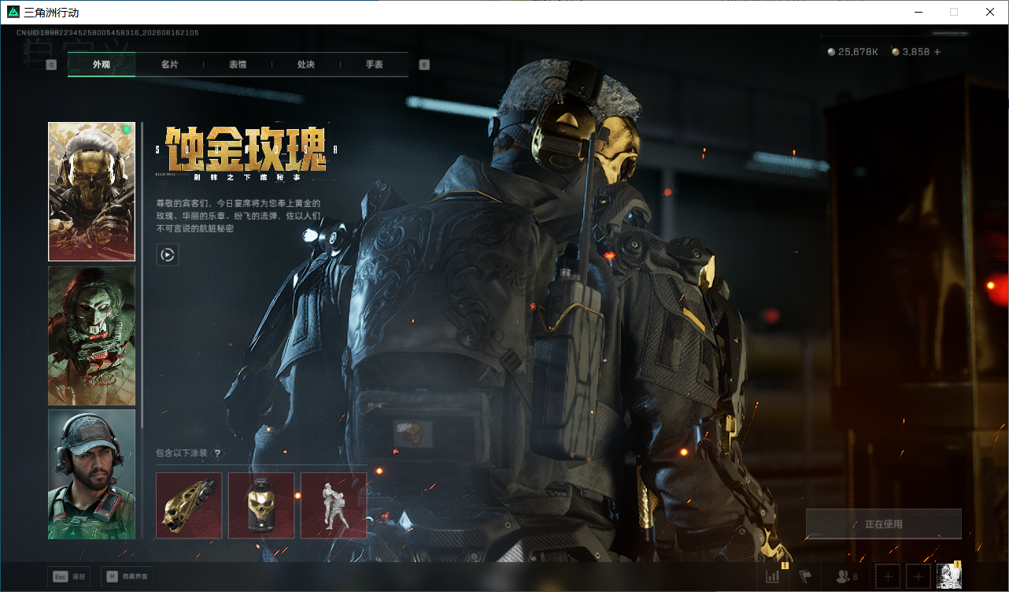Image resolution: width=1009 pixels, height=592 pixels.
Task: Open the 名片 tab
Action: pos(169,65)
